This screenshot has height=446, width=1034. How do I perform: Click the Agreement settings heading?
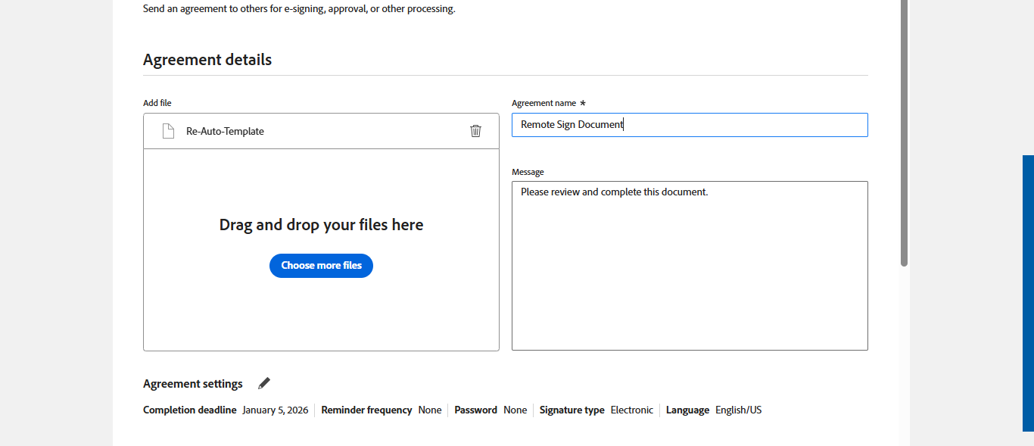[x=193, y=384]
